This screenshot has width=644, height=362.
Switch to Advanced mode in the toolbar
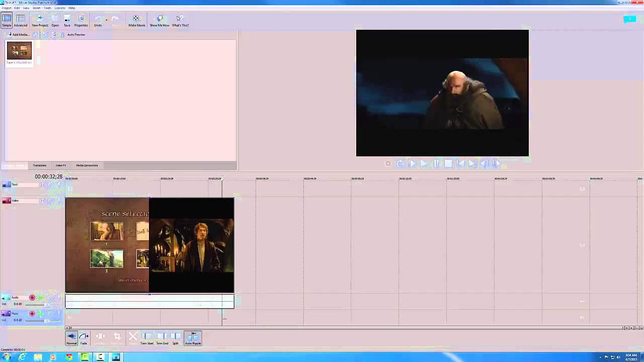[x=21, y=20]
